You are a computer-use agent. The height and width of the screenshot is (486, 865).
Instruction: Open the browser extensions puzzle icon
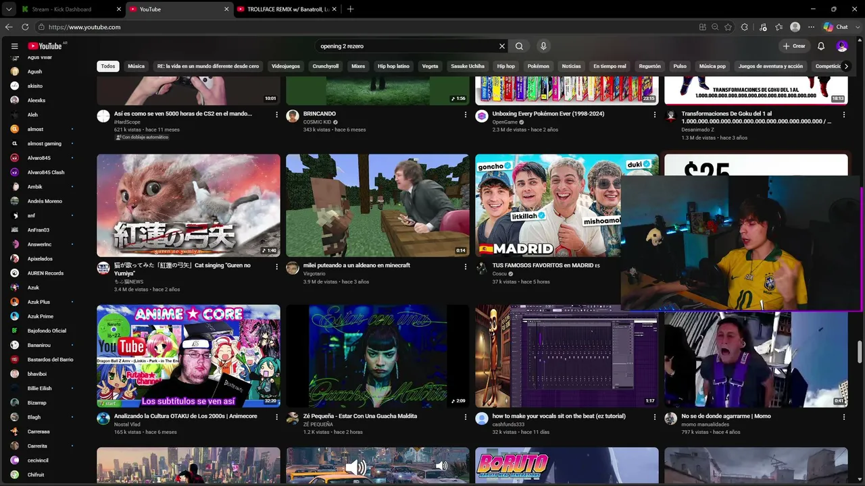click(x=745, y=27)
